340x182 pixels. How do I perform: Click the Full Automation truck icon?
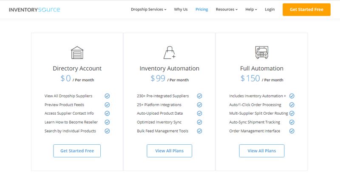pos(262,52)
